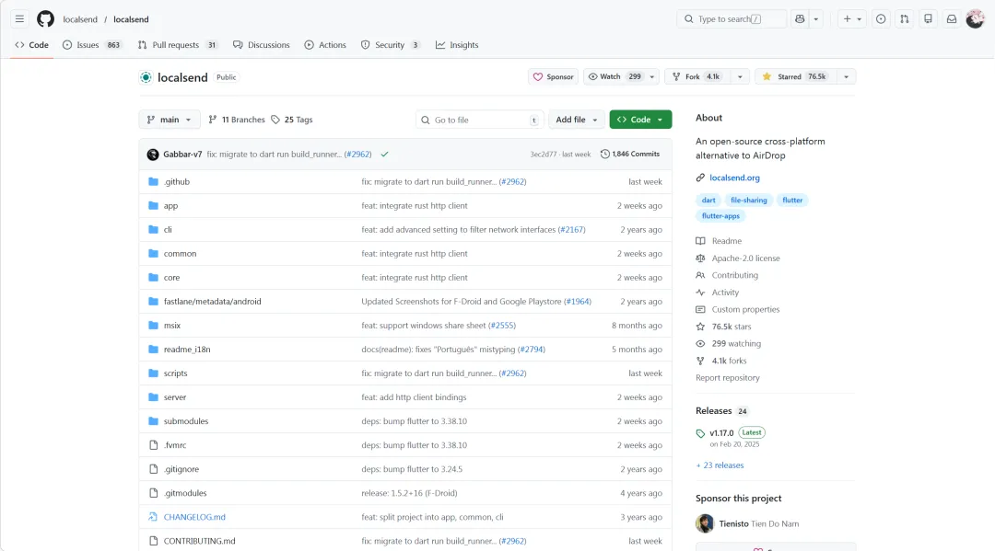Open the Starred lists dropdown arrow
The width and height of the screenshot is (995, 551).
(846, 76)
